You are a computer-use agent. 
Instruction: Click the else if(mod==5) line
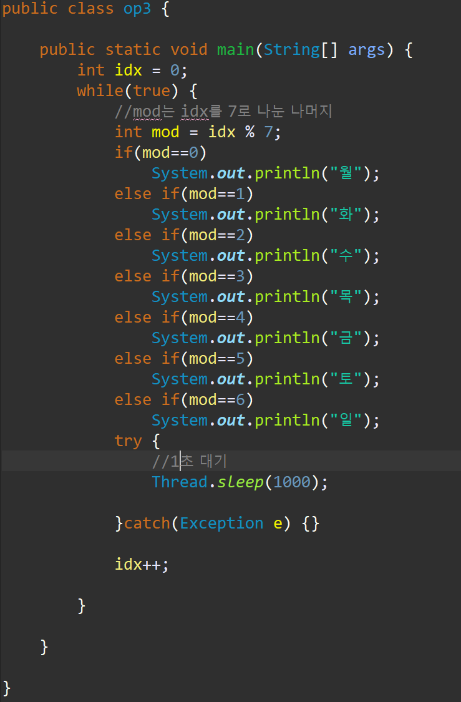click(x=184, y=359)
